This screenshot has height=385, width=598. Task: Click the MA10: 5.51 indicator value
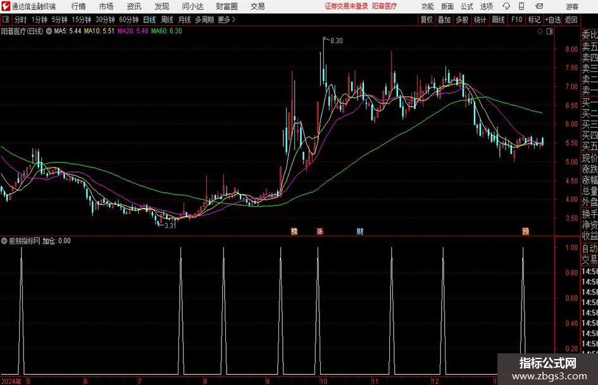(99, 31)
